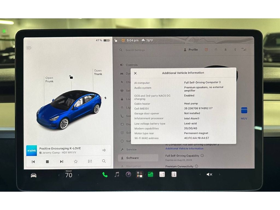Open the media search magnifier icon
280x210 pixels.
(x=104, y=161)
